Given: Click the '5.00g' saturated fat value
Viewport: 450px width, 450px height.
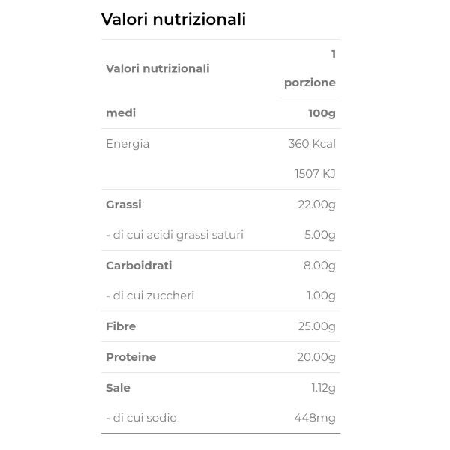Looking at the screenshot, I should (x=320, y=235).
